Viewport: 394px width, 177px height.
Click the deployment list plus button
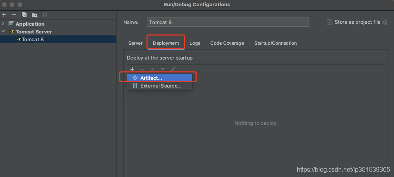click(132, 69)
